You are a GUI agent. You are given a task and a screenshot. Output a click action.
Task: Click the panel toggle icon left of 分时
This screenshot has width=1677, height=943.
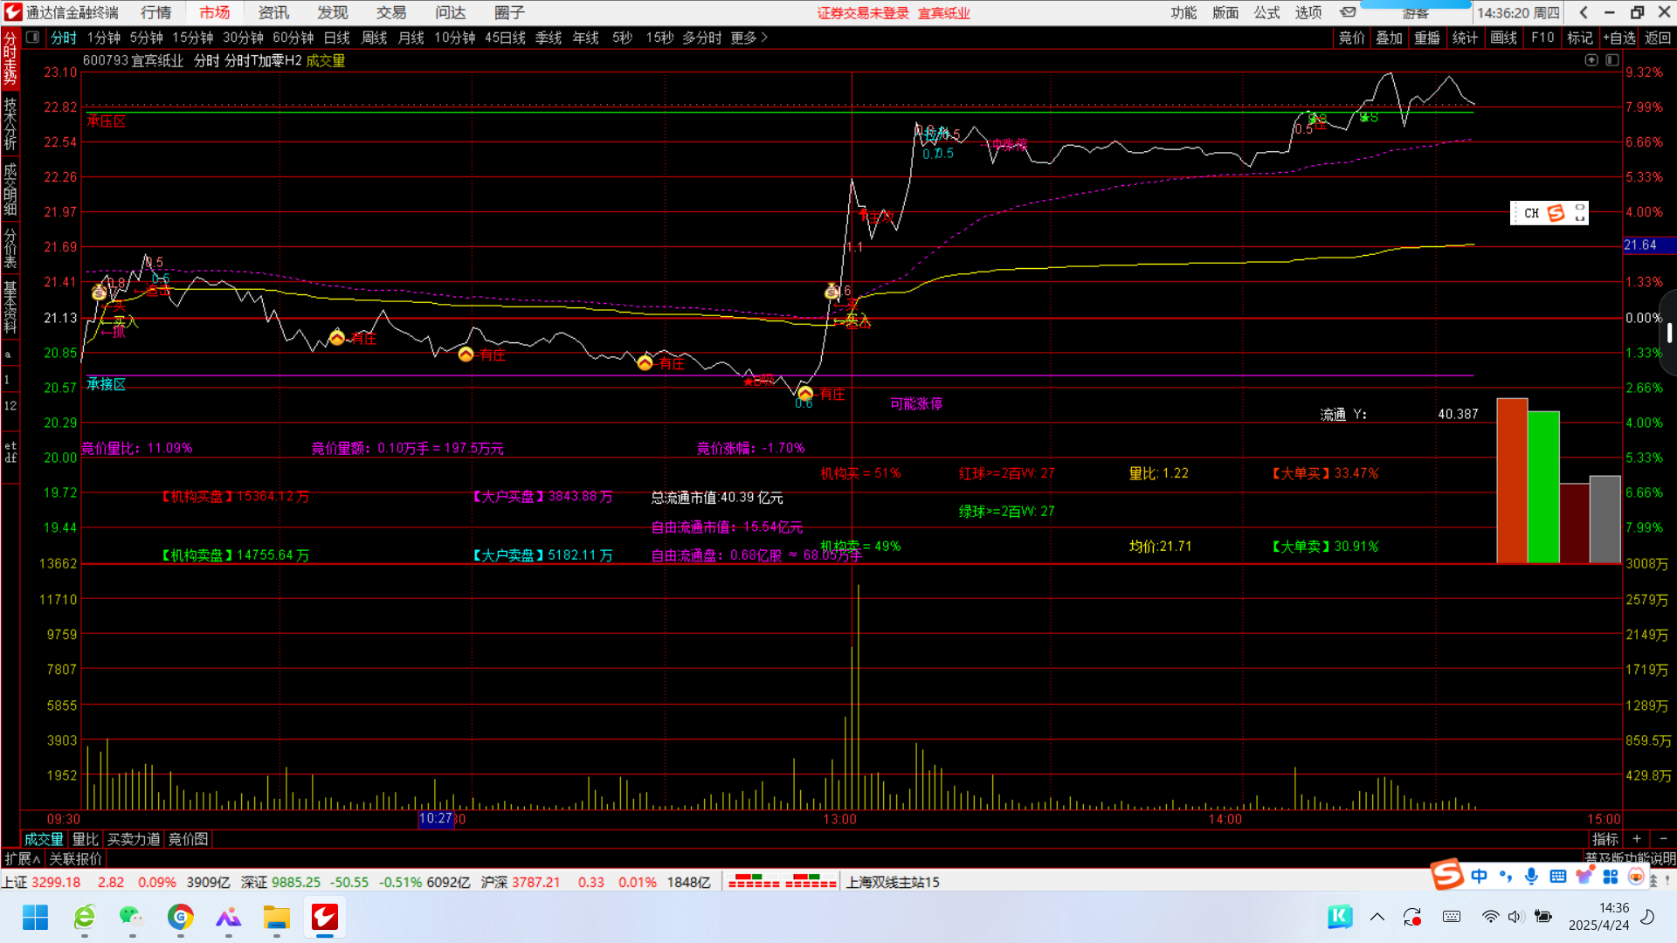[x=32, y=38]
